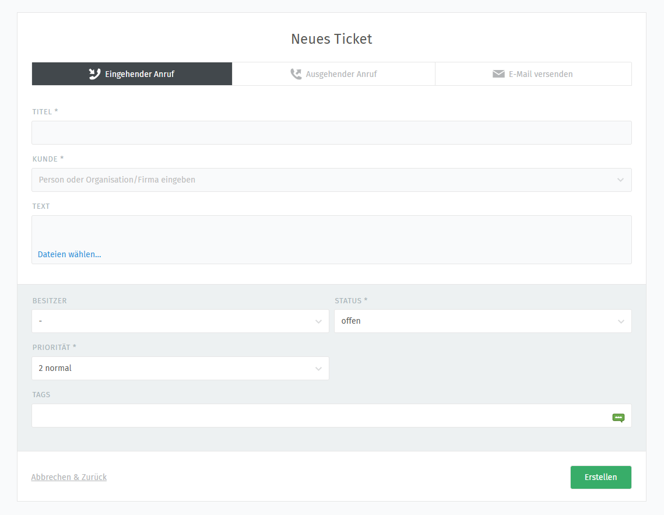Click the BESITZER field label
This screenshot has height=515, width=664.
click(x=50, y=301)
